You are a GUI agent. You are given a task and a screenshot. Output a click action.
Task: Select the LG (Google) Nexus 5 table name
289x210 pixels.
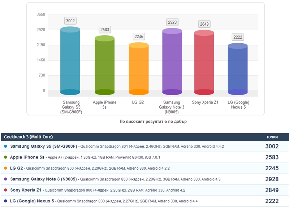point(32,201)
